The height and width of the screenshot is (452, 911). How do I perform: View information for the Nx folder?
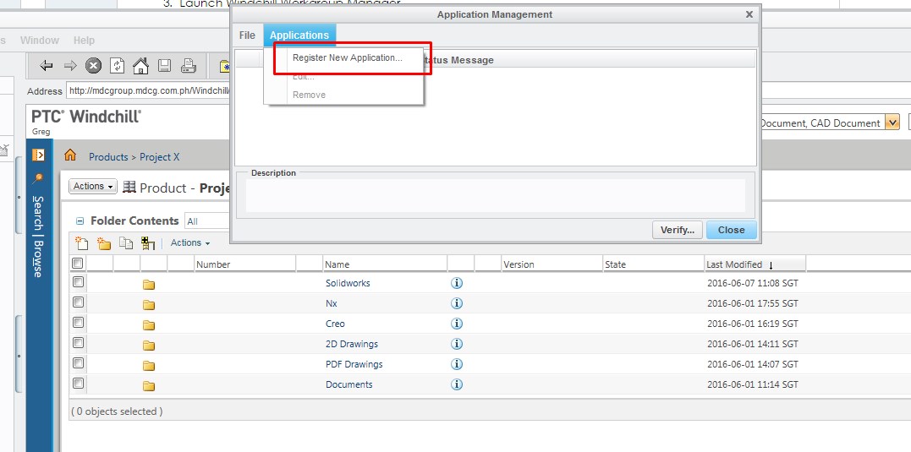click(457, 303)
